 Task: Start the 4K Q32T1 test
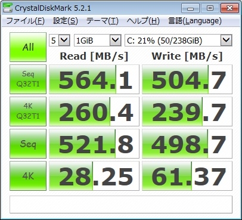click(x=28, y=111)
